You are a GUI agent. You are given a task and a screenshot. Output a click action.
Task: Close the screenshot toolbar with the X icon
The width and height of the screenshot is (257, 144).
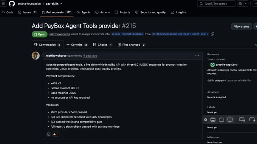tap(206, 119)
